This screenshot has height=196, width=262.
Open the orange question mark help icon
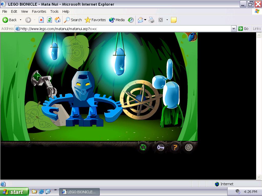click(x=175, y=147)
